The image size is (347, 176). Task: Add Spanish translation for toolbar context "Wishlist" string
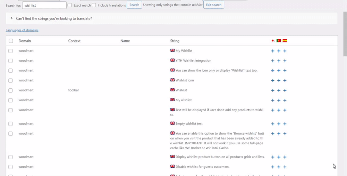pos(285,90)
